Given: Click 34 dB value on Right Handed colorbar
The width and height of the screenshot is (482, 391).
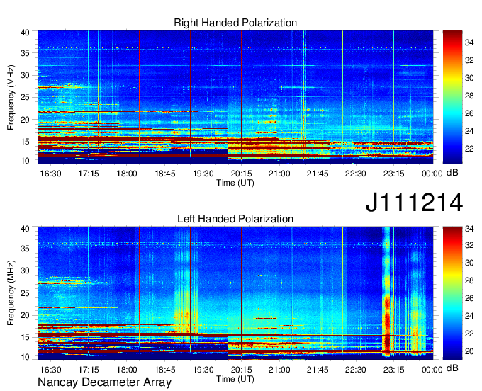Looking at the screenshot, I should [469, 42].
